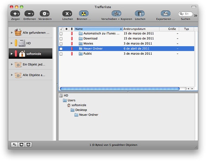Sort by Größe column header

(x=169, y=29)
